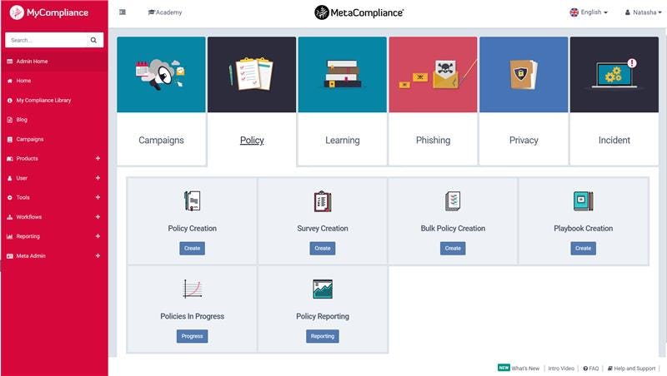Click the Survey Creation clipboard icon

(323, 200)
